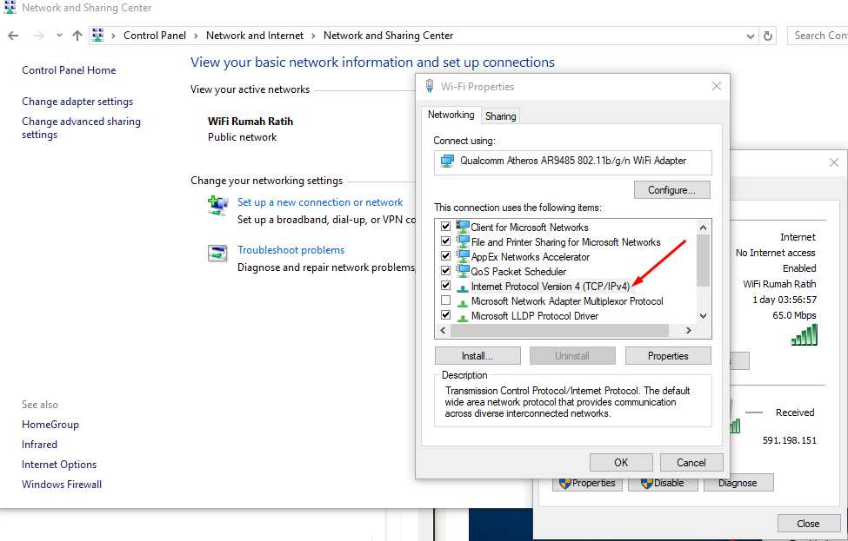848x541 pixels.
Task: Click QoS Packet Scheduler item icon
Action: (463, 270)
